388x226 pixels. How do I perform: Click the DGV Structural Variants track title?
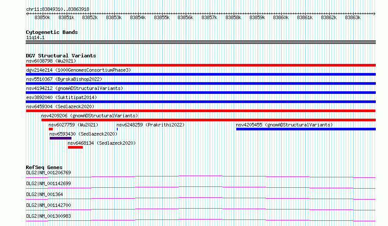tap(61, 56)
